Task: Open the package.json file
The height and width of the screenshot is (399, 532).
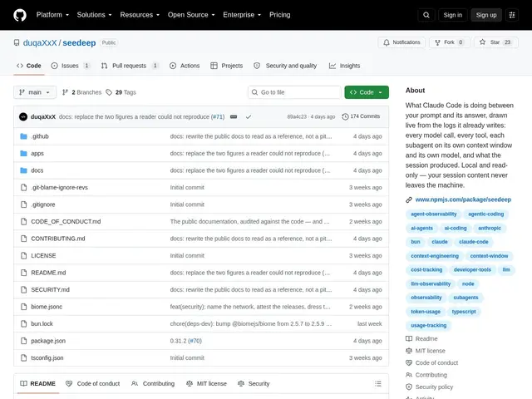Action: click(x=48, y=341)
